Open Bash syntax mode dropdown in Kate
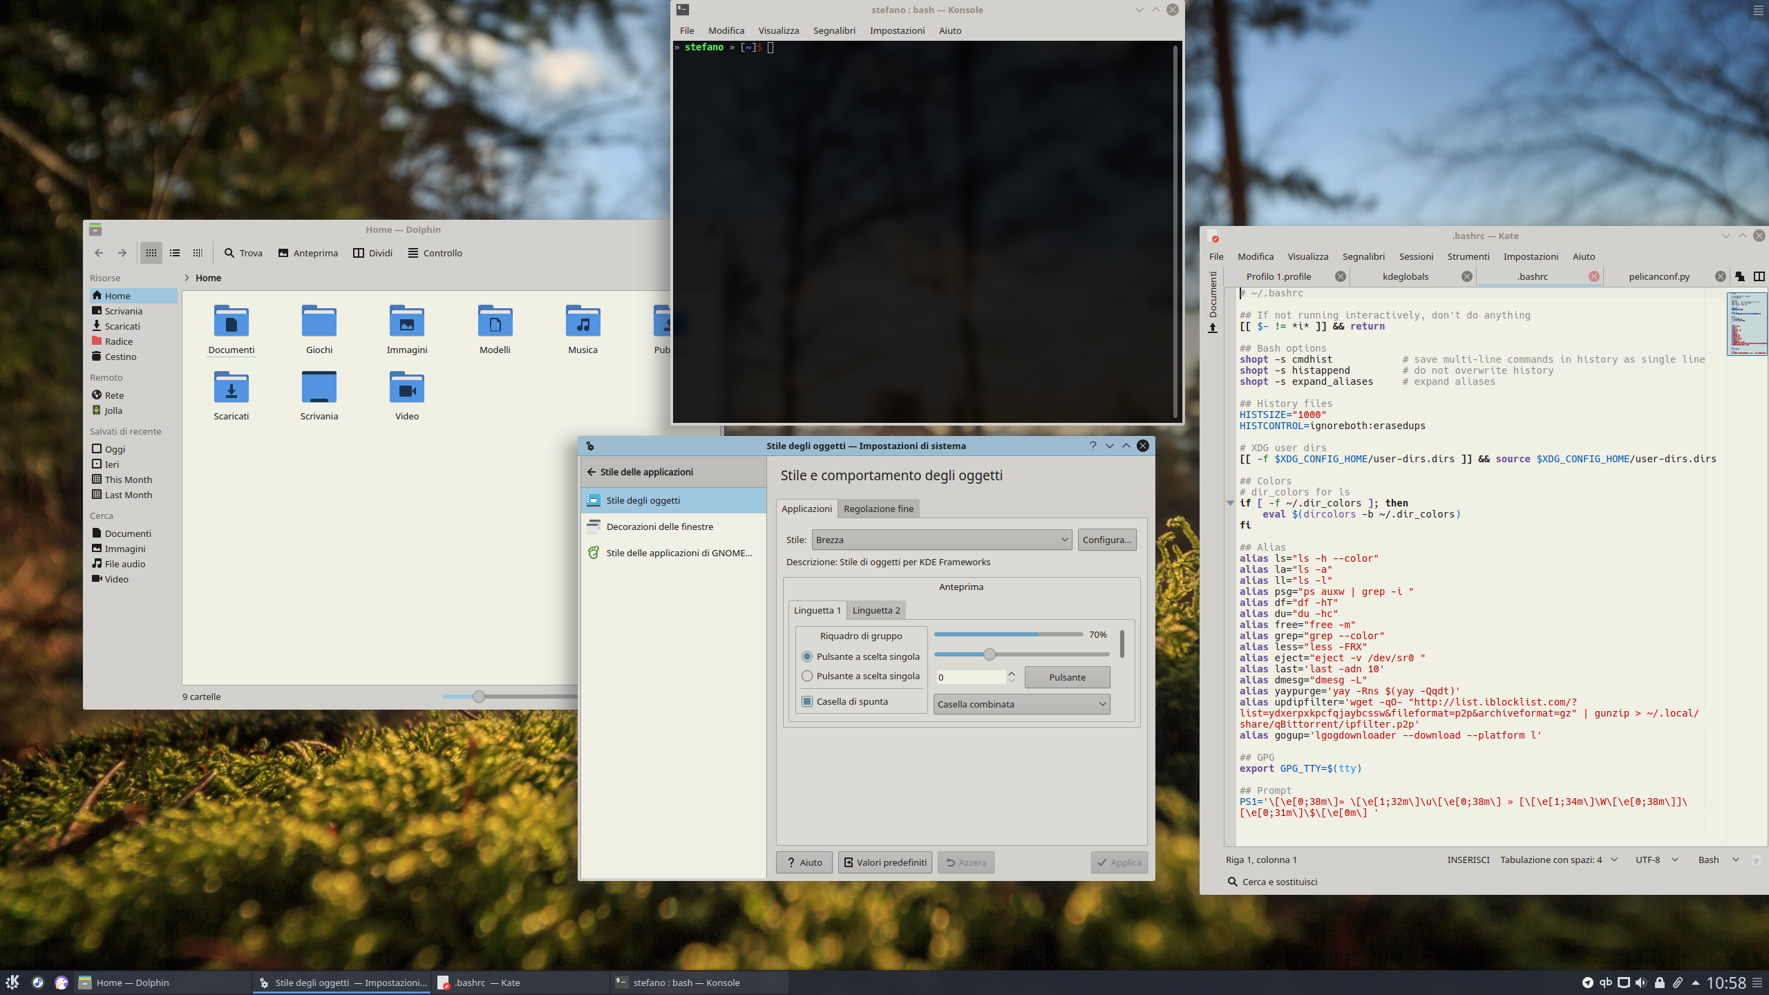 [1719, 860]
